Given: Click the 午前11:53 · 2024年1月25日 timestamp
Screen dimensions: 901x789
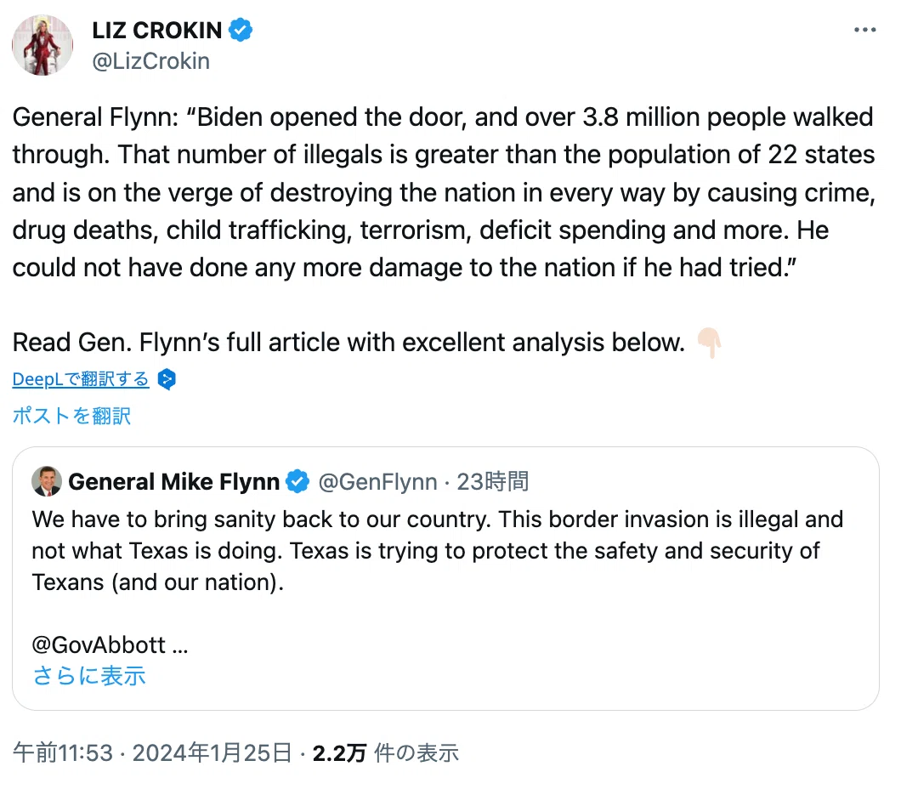Looking at the screenshot, I should coord(152,752).
